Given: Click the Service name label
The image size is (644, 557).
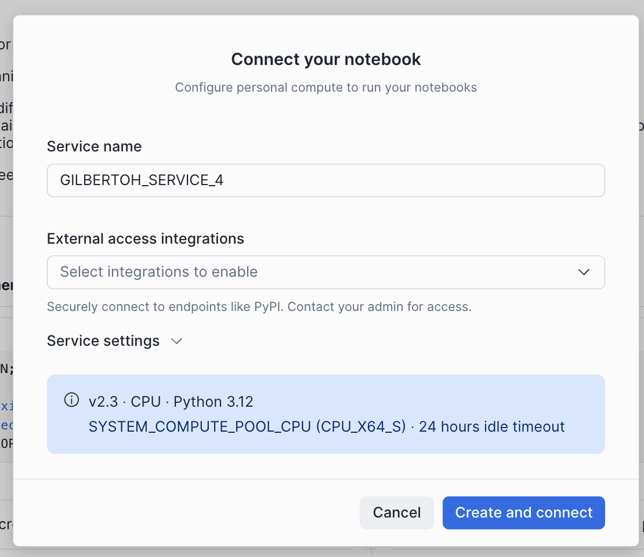Looking at the screenshot, I should pyautogui.click(x=94, y=147).
